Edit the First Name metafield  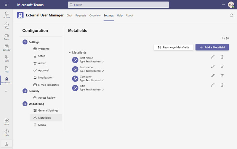(x=213, y=57)
